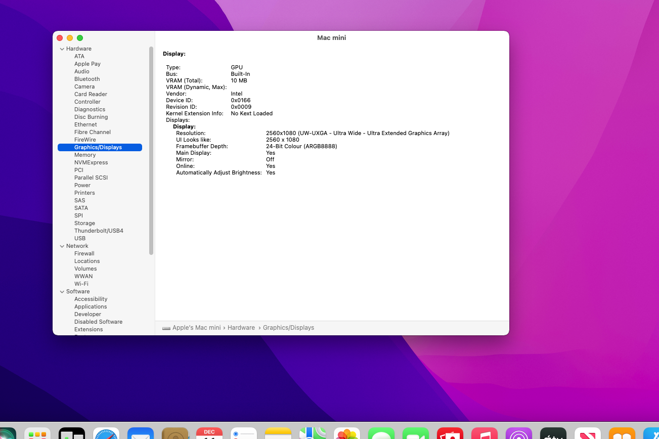
Task: Open Thunderbolt/USB4 hardware entry
Action: pos(99,231)
